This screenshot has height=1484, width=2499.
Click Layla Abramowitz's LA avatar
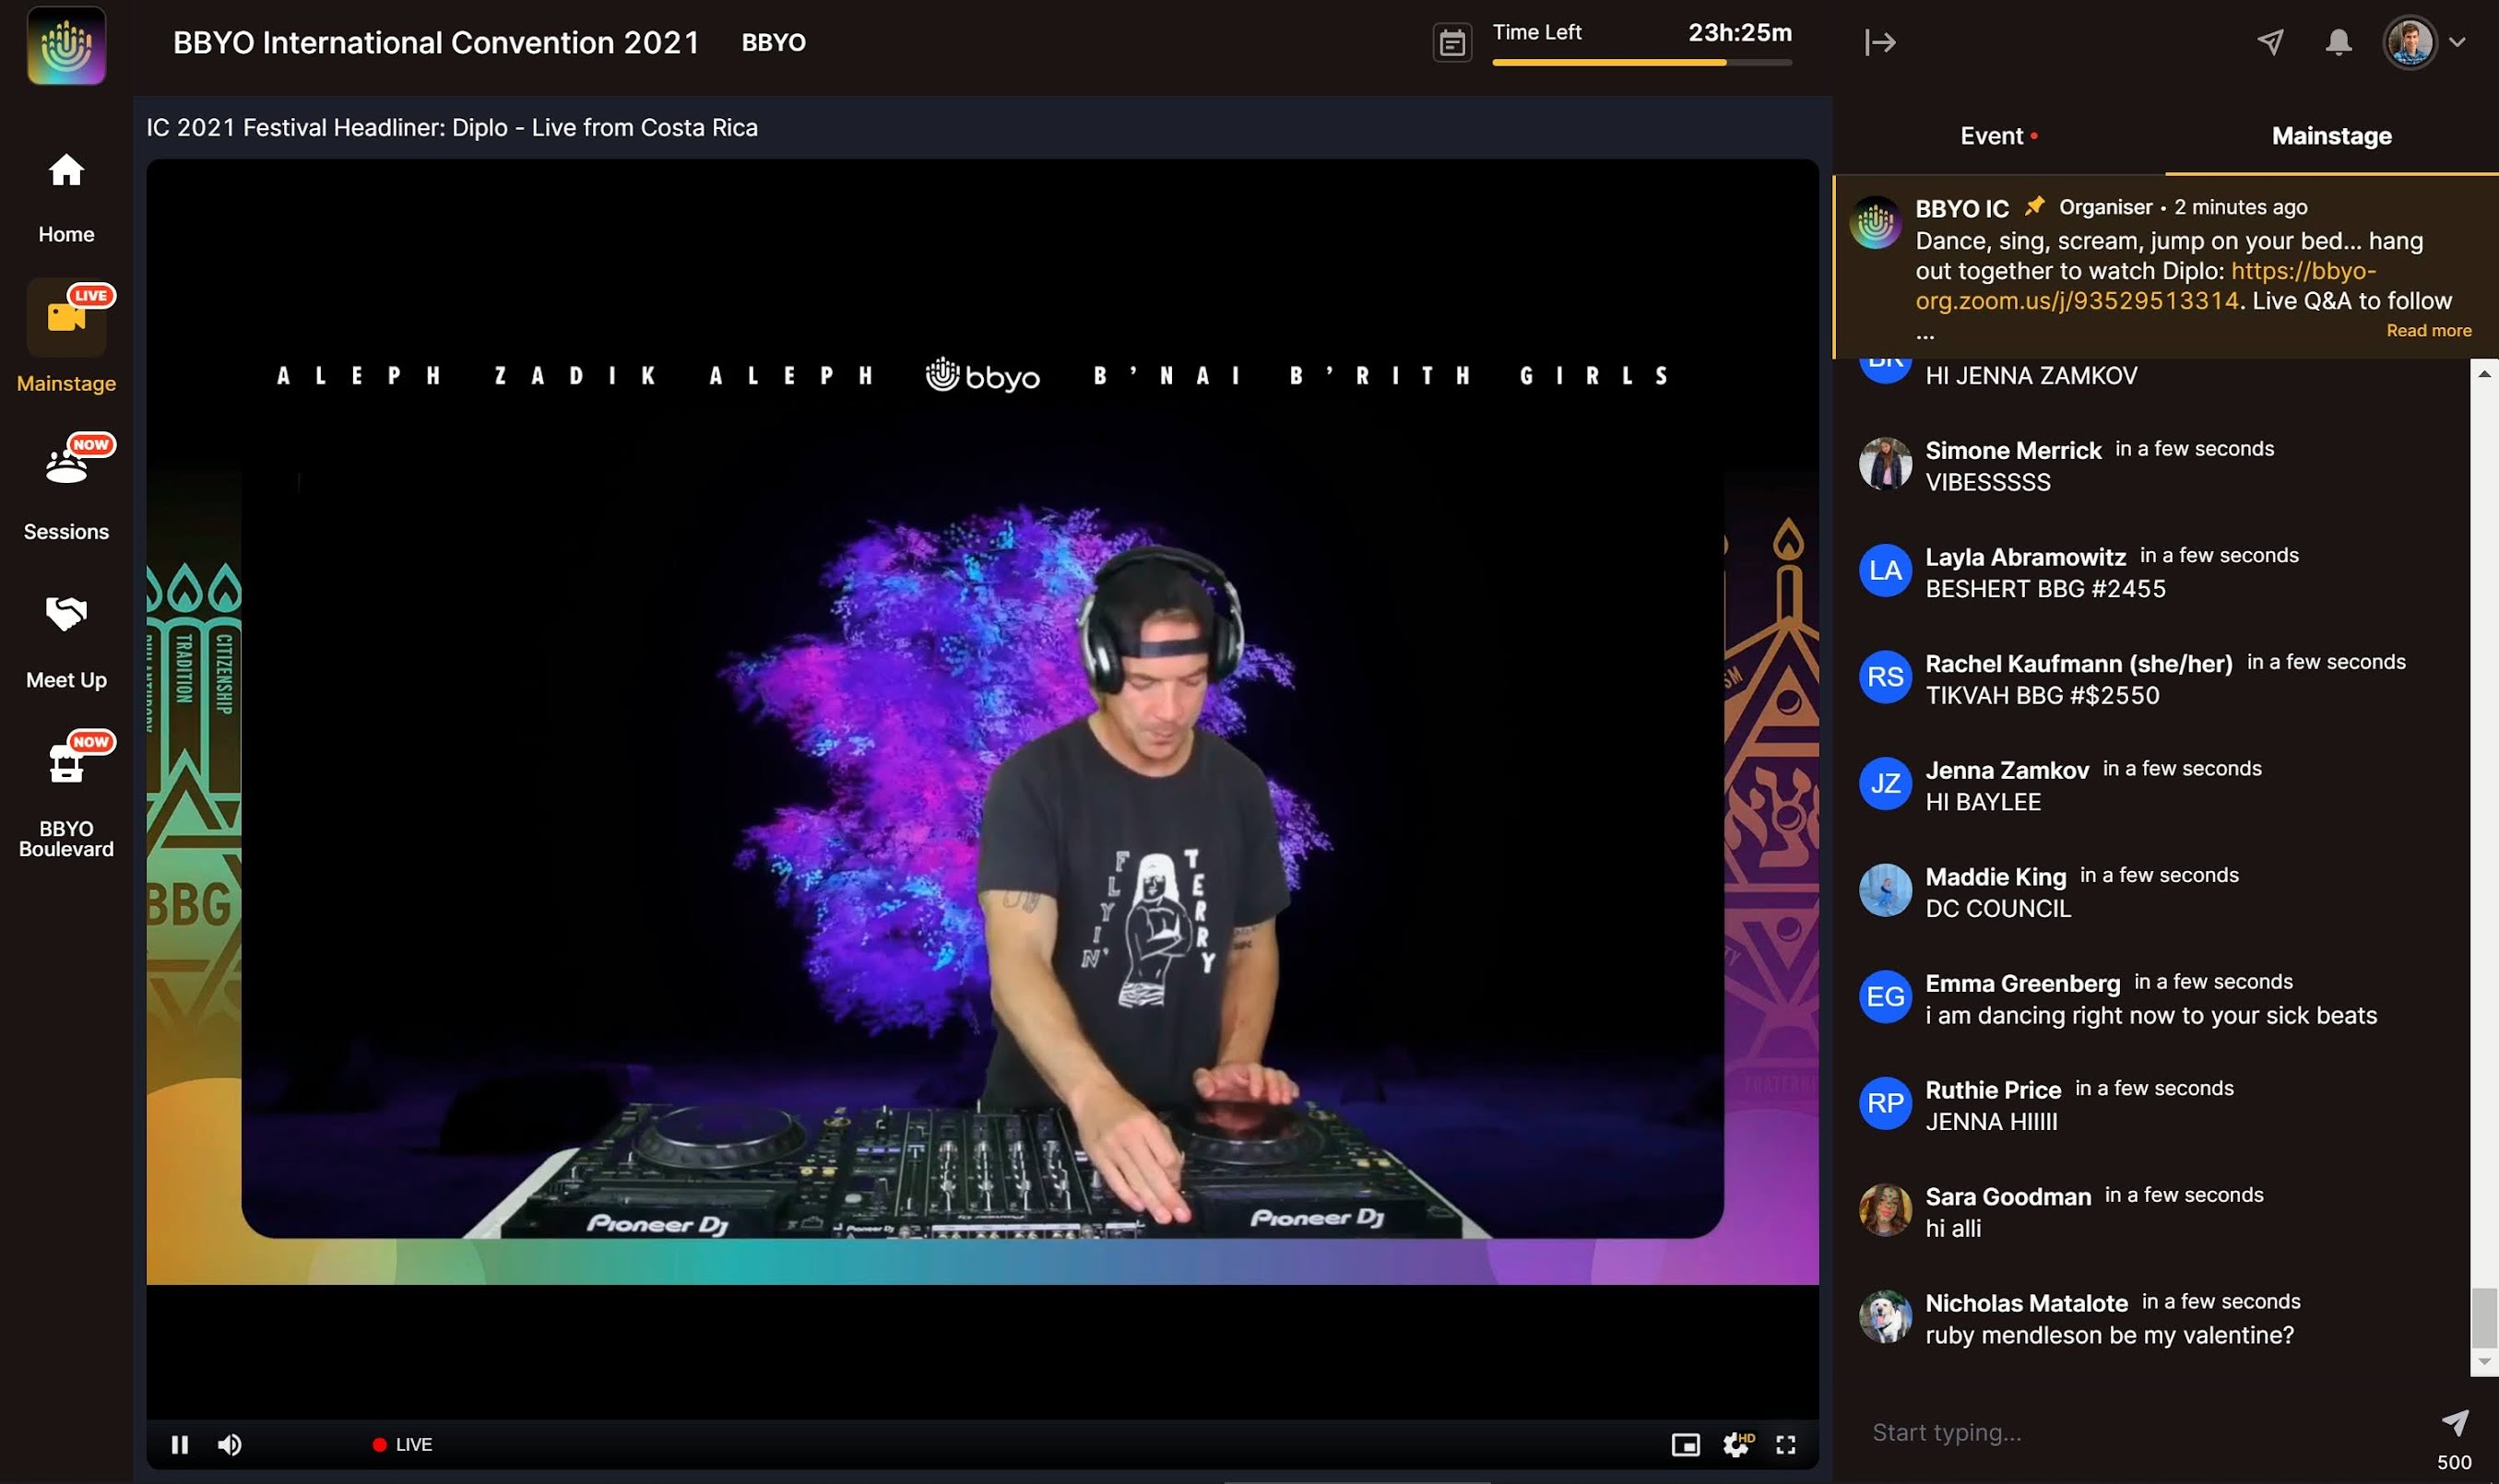[1885, 570]
